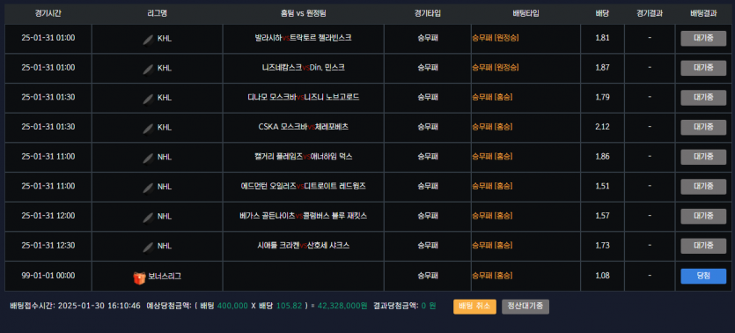Click 승무패 [홈승] bet type for 디나모 모스크바

point(492,97)
